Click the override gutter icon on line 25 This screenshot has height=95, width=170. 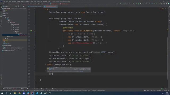(31, 31)
